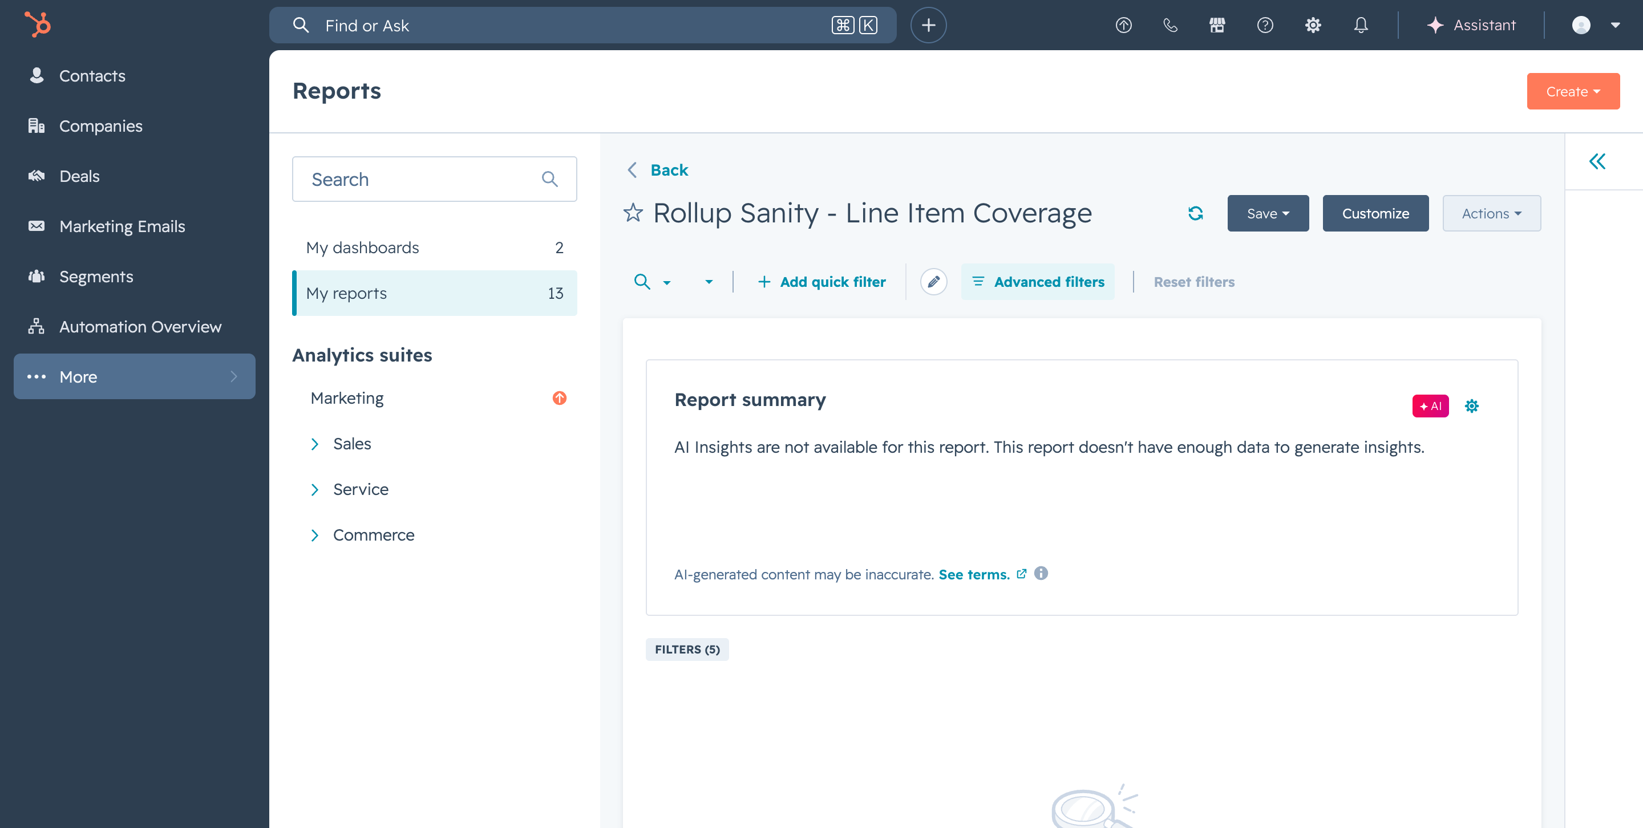1643x828 pixels.
Task: Click the FILTERS (5) tag
Action: point(687,650)
